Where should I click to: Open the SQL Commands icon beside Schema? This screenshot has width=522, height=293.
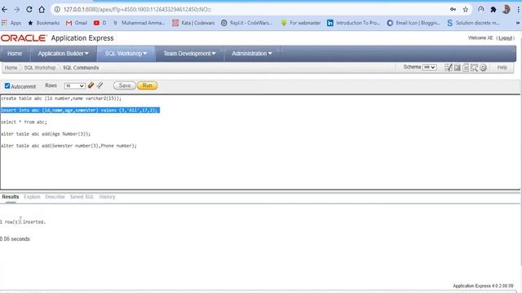click(x=458, y=68)
